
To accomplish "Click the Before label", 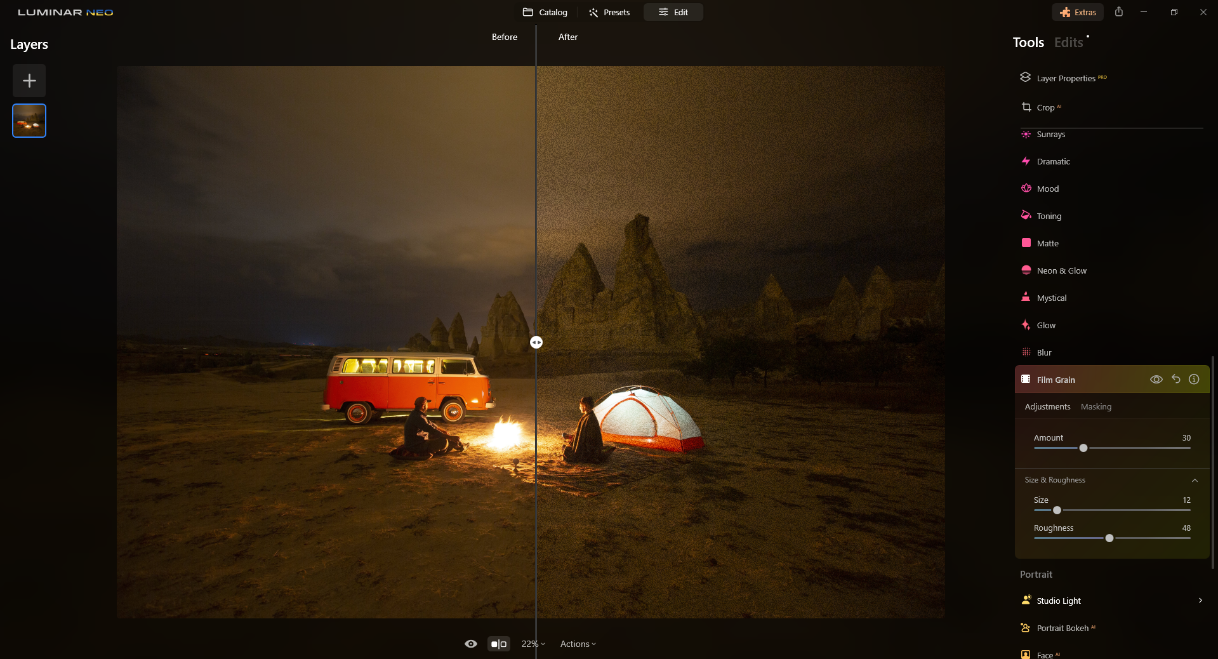I will point(505,37).
